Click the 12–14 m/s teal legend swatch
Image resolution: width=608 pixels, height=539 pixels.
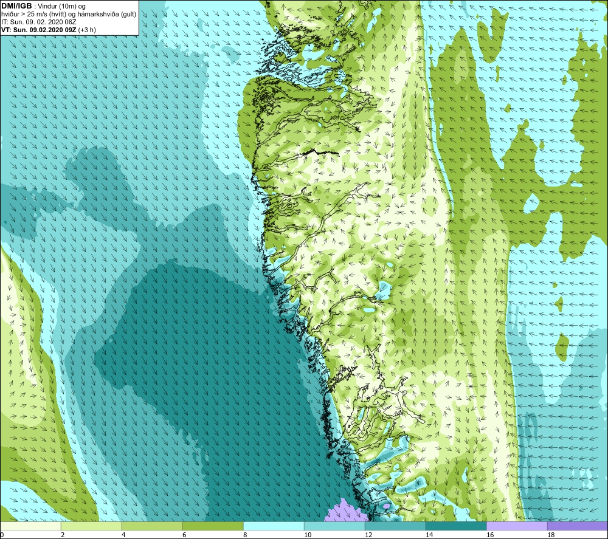[x=395, y=526]
